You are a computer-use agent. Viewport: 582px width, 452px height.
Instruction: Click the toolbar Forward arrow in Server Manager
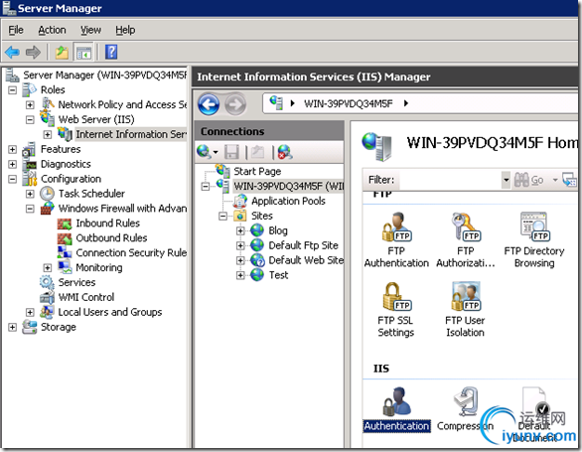point(33,52)
